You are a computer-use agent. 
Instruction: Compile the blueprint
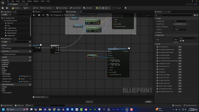[16, 8]
